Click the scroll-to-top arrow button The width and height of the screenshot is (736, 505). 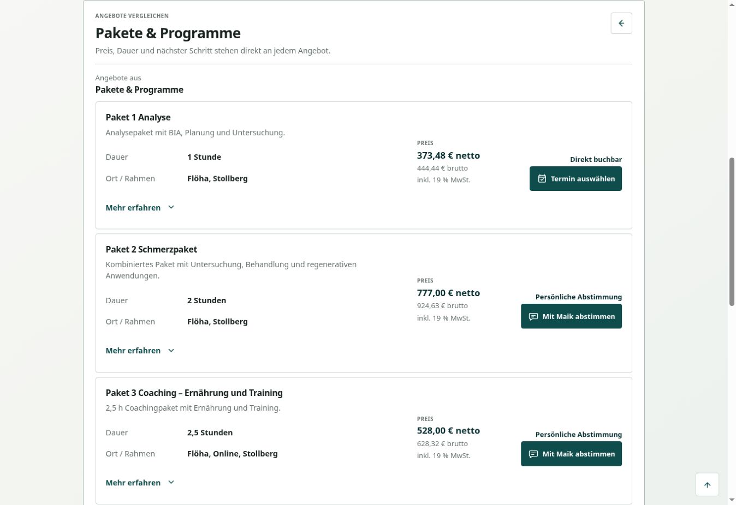707,485
